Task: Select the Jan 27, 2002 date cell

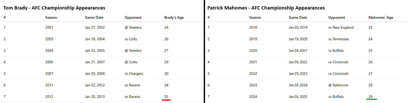Action: tap(95, 27)
